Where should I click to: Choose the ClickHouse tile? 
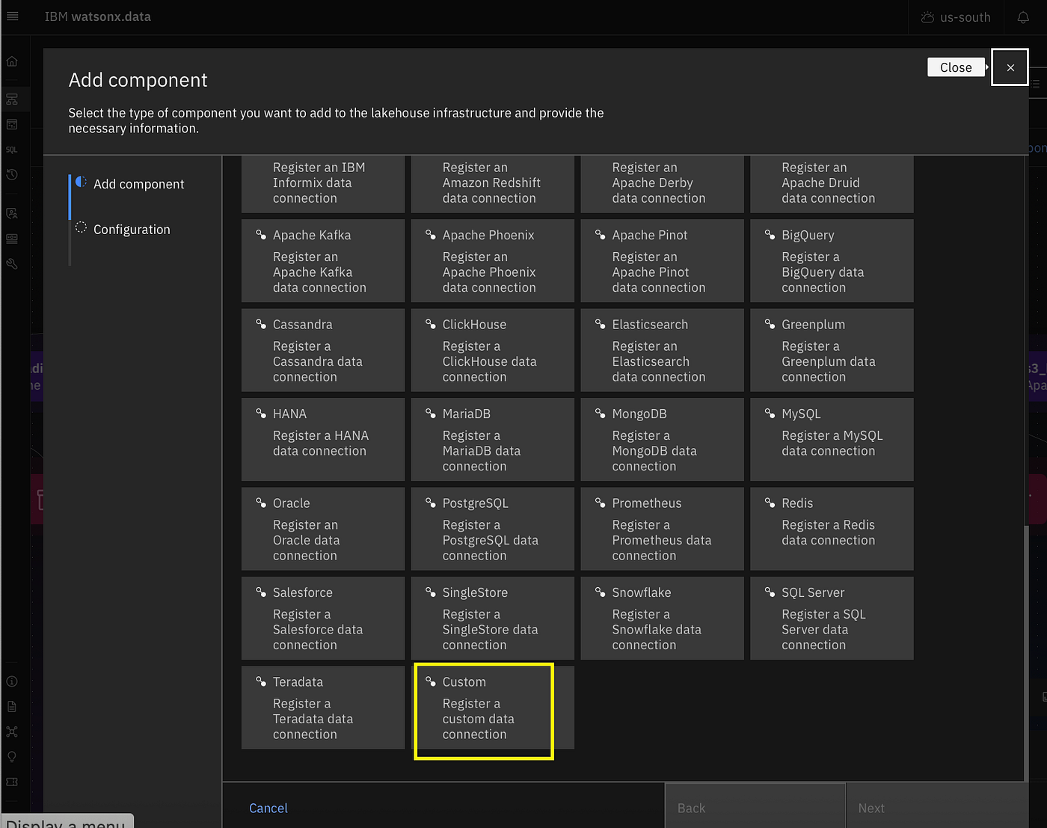[x=493, y=350]
